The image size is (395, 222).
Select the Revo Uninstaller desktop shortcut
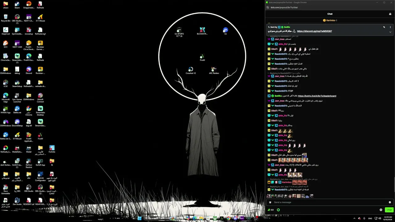coord(6,189)
